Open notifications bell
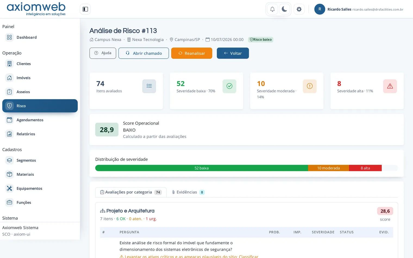413x258 pixels. 272,9
